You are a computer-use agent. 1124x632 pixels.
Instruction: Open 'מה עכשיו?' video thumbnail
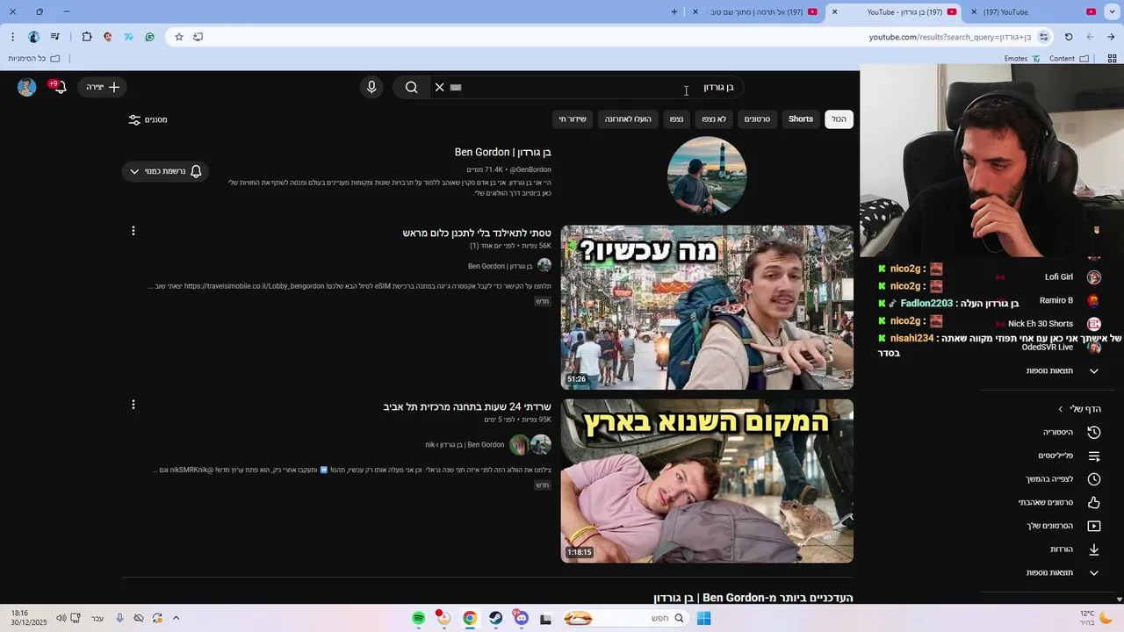click(x=707, y=307)
